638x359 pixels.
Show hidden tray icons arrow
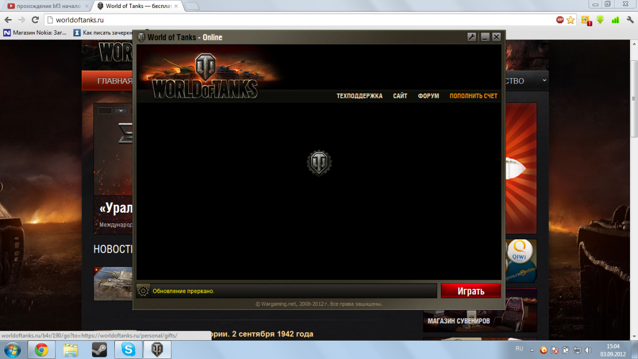click(x=533, y=349)
